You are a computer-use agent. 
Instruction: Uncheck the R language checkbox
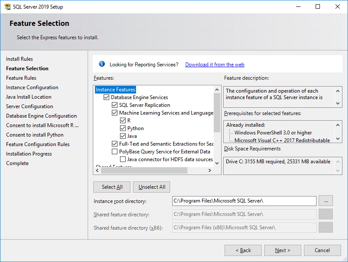[123, 121]
